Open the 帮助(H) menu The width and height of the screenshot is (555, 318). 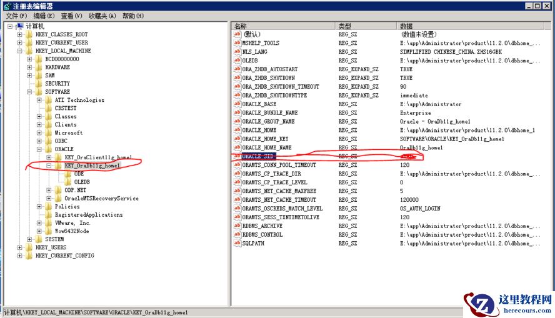(x=133, y=16)
